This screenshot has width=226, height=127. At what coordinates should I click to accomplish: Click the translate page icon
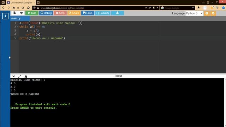150,8
